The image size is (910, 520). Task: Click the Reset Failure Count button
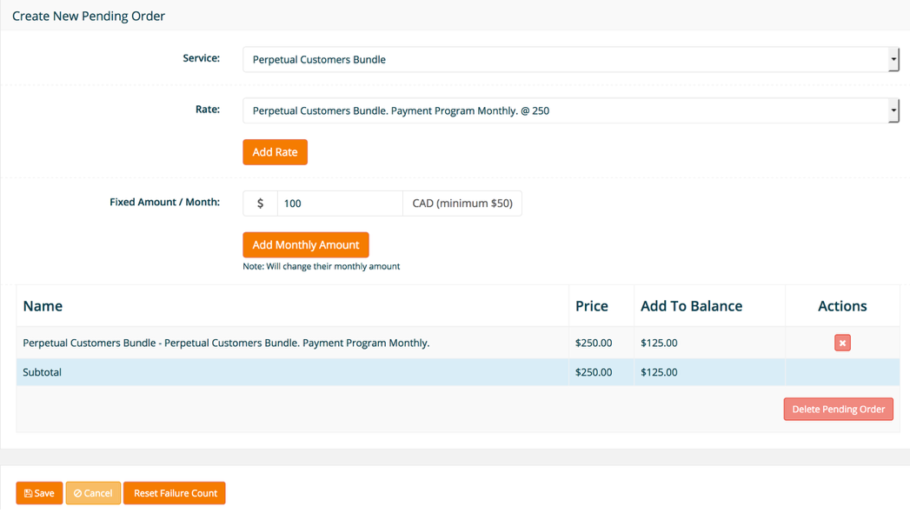(x=175, y=493)
